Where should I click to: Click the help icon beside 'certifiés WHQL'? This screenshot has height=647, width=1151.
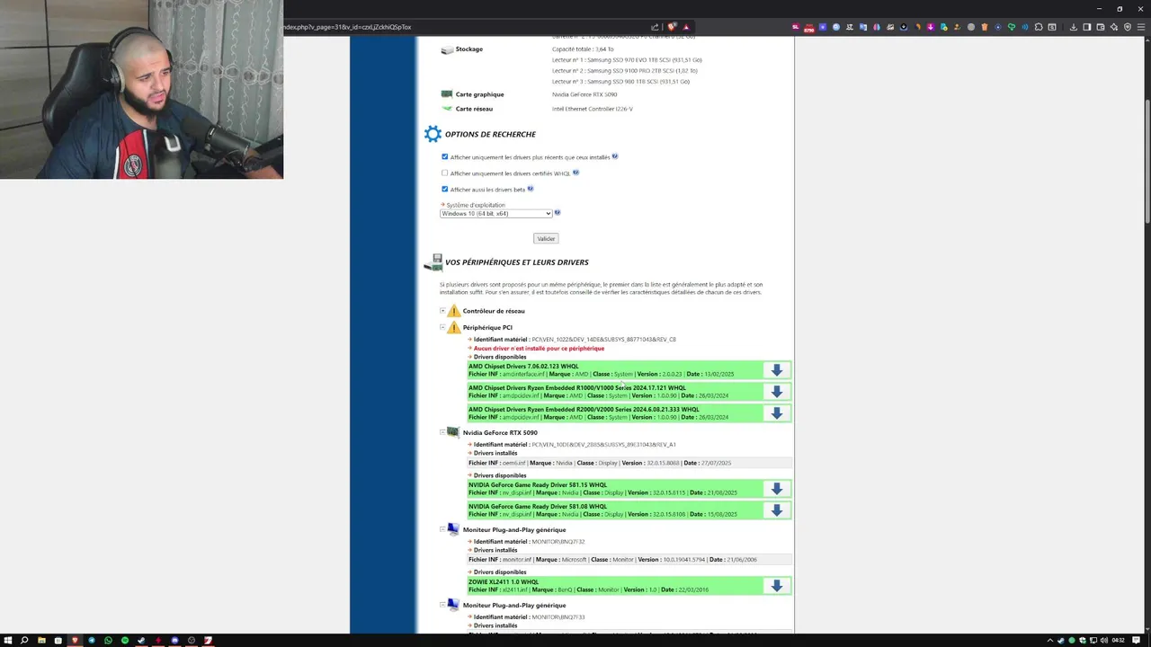575,173
